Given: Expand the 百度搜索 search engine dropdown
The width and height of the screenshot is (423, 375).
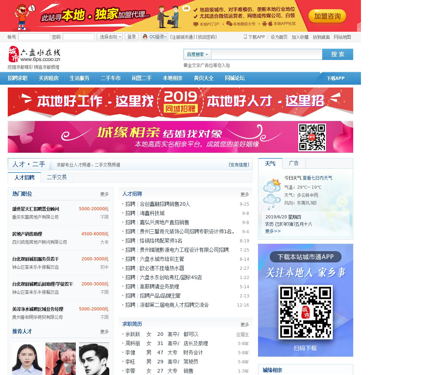Looking at the screenshot, I should tap(197, 54).
